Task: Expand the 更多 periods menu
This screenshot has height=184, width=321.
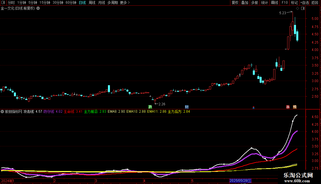Action: pos(125,3)
